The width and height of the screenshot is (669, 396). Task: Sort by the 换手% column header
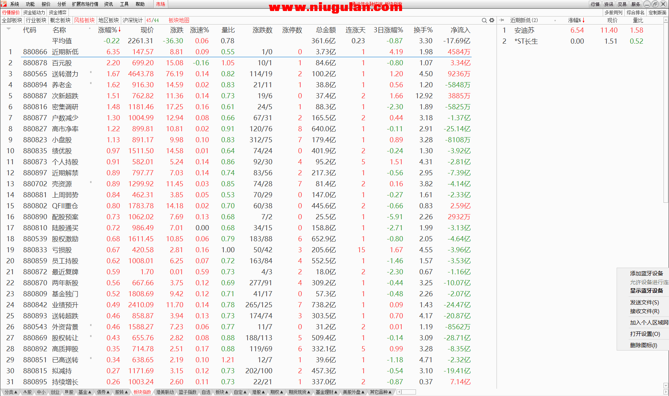[x=423, y=30]
